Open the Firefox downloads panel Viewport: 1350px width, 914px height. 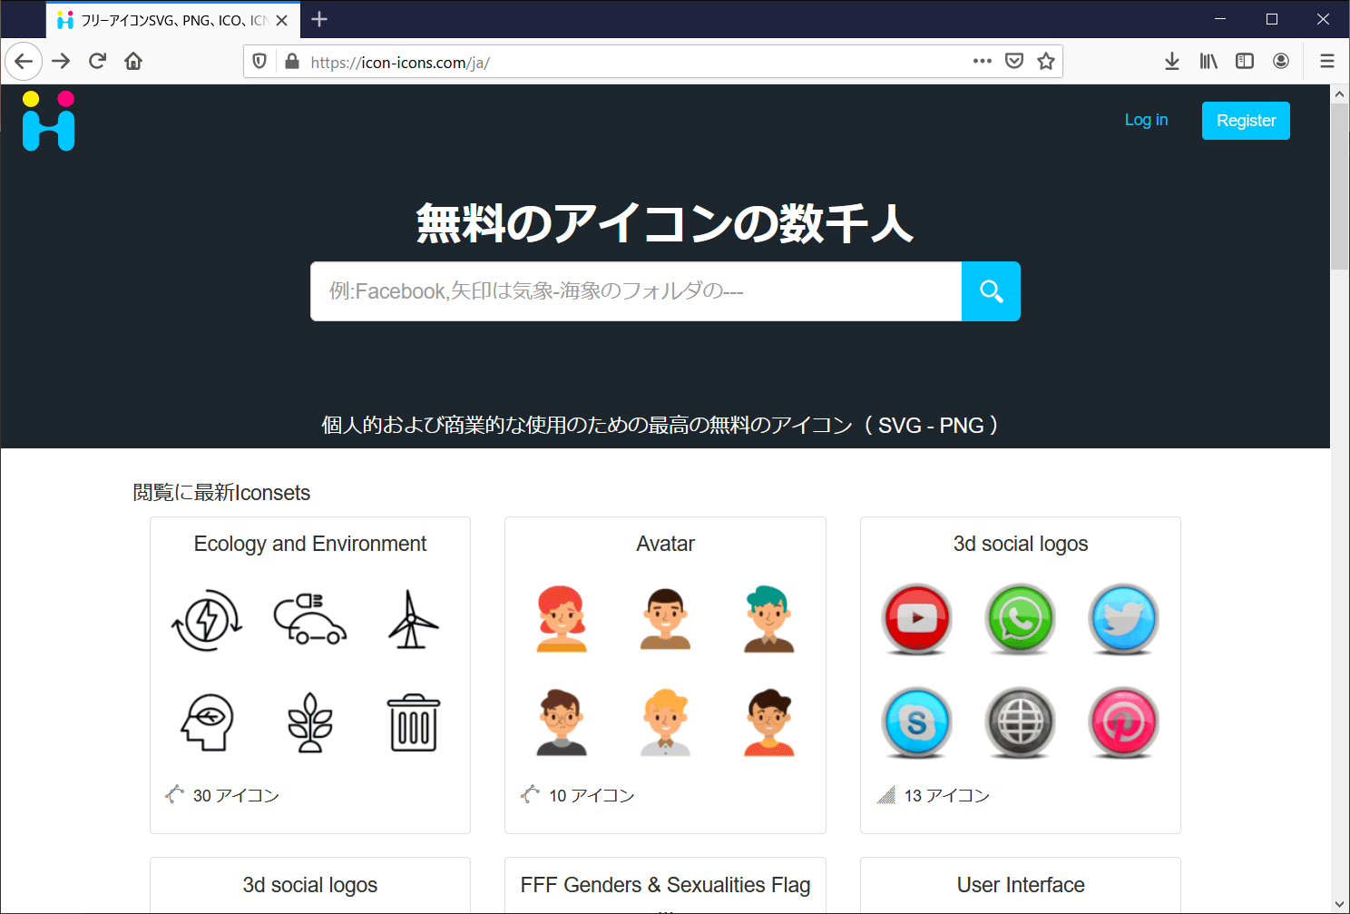[x=1172, y=61]
